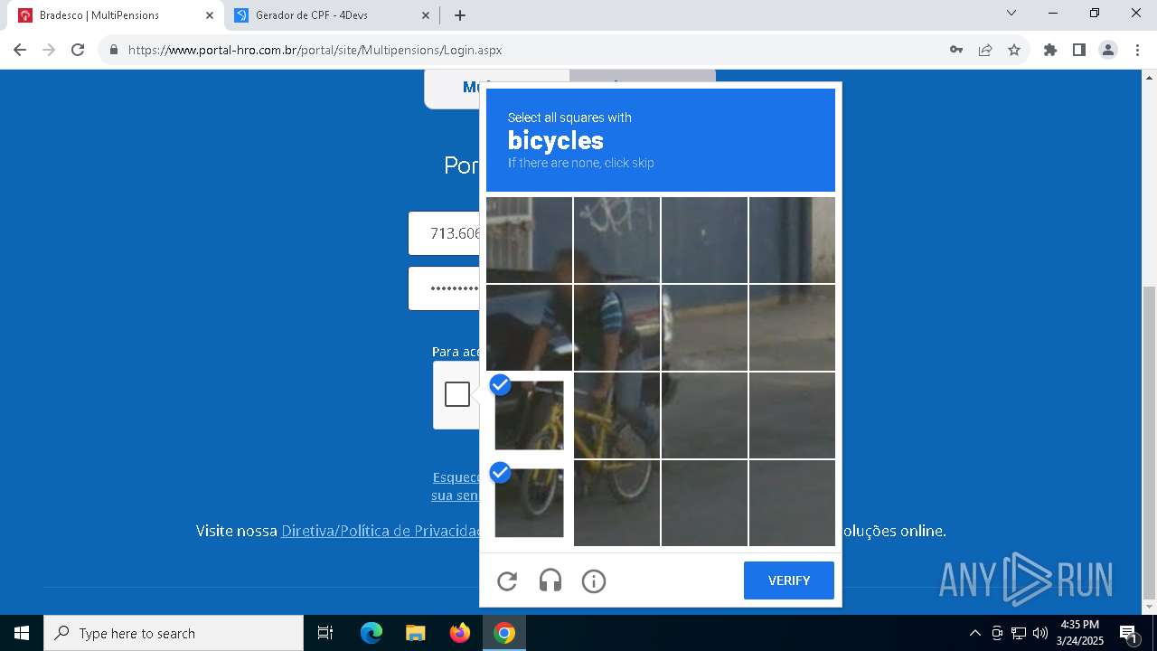Open Task View on taskbar

click(x=325, y=633)
